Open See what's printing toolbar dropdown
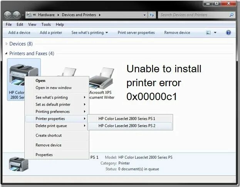 point(90,33)
